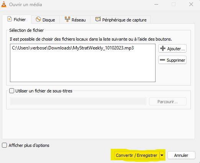Click Convertir / Enregistrer button
The width and height of the screenshot is (200, 163).
tap(137, 155)
